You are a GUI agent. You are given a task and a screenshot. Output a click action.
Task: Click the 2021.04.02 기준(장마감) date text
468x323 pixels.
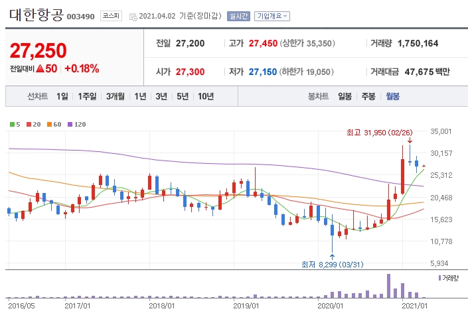pyautogui.click(x=181, y=16)
